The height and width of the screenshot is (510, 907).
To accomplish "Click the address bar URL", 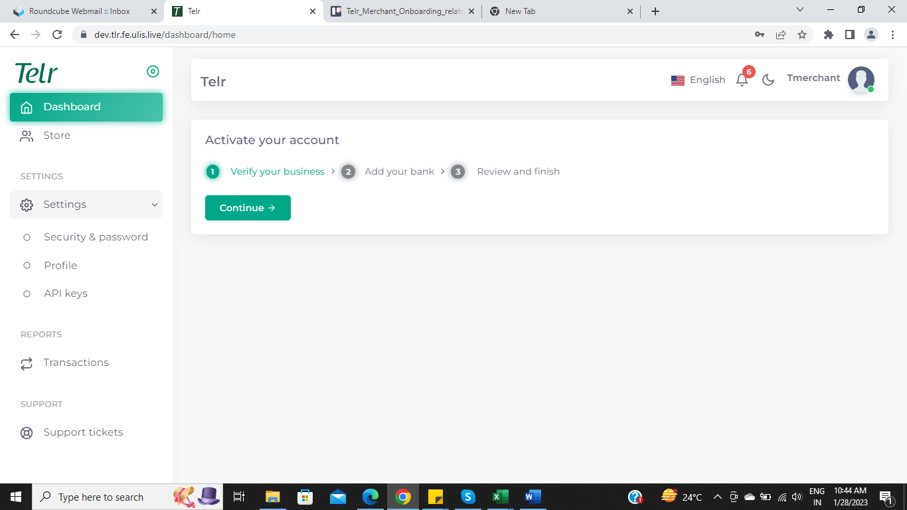I will click(x=165, y=35).
